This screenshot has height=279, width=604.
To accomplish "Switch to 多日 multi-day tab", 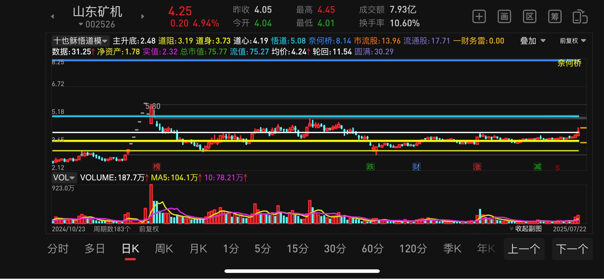I will (x=95, y=249).
